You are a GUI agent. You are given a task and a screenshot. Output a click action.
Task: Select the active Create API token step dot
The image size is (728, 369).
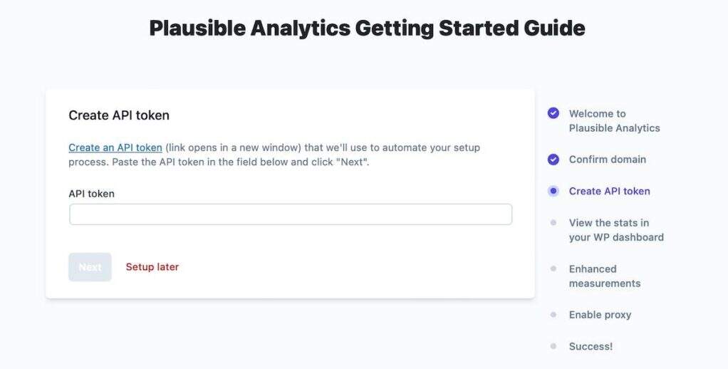pos(553,191)
